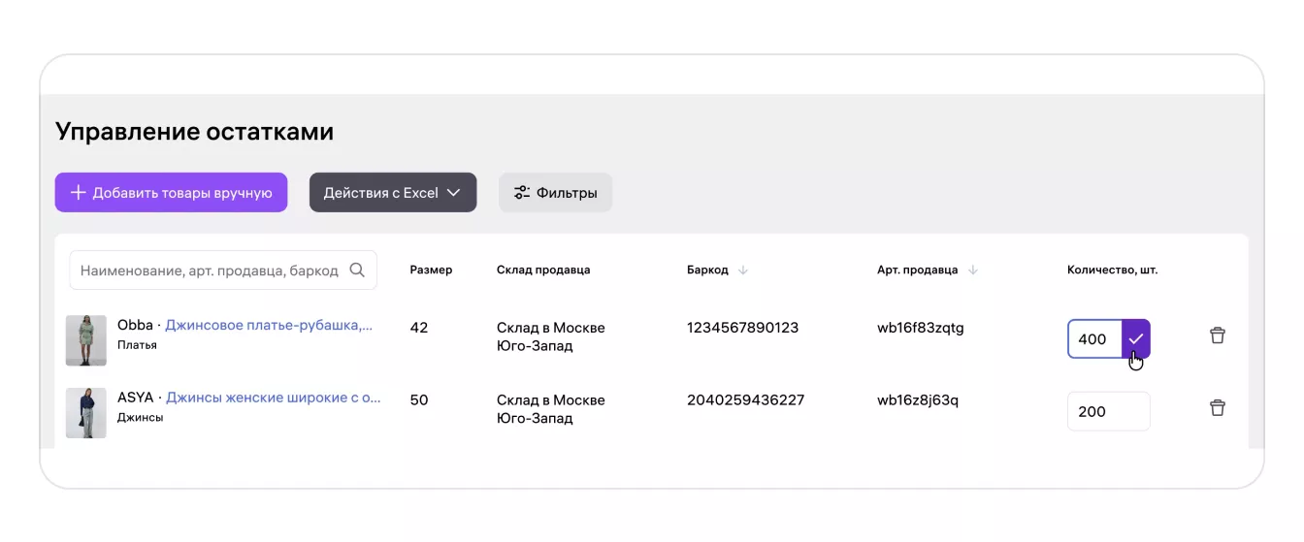Viewport: 1304px width, 542px height.
Task: Sort by Баркод column arrow
Action: click(x=743, y=271)
